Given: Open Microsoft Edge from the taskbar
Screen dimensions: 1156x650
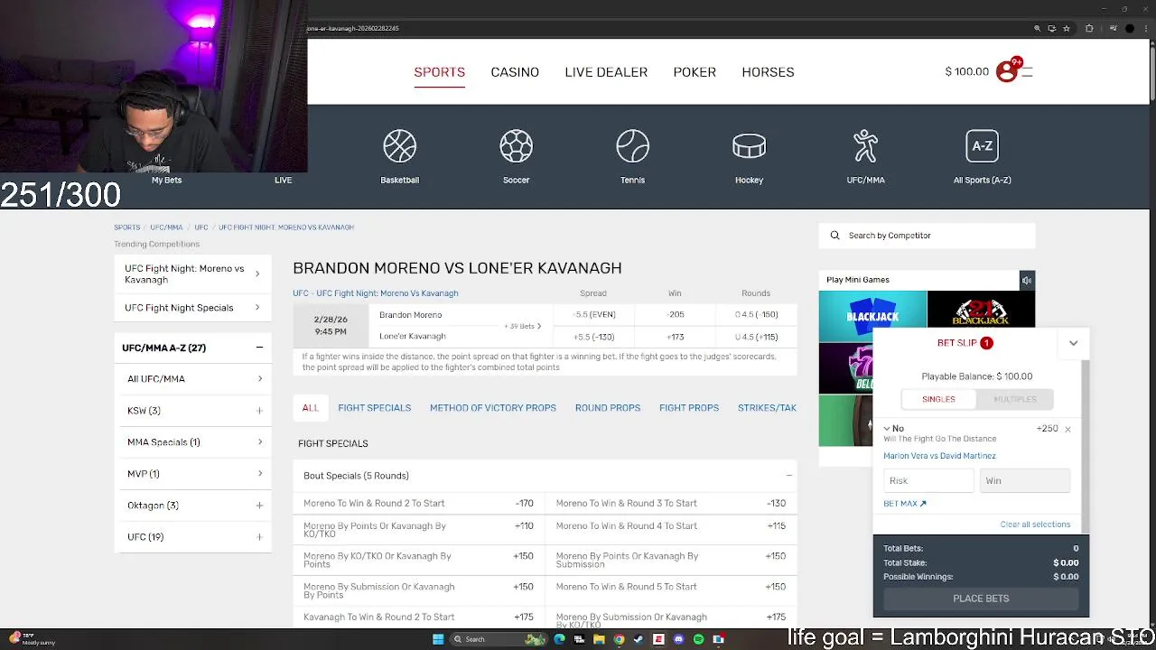Looking at the screenshot, I should point(559,639).
